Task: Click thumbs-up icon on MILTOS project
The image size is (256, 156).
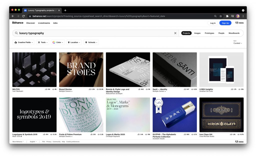Action: coord(46,89)
